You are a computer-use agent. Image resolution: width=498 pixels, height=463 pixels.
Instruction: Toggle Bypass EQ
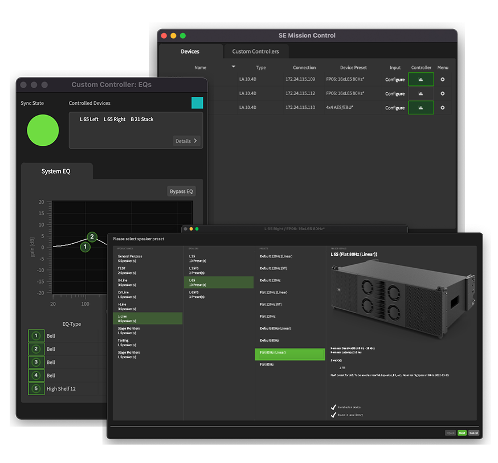tap(181, 191)
